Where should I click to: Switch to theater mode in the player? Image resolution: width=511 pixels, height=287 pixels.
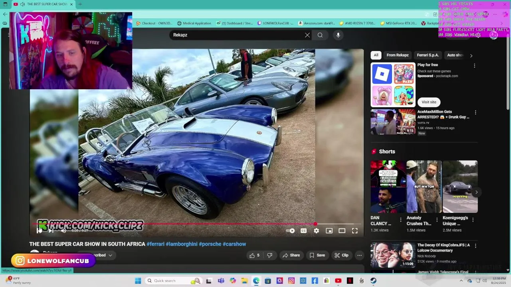click(342, 231)
